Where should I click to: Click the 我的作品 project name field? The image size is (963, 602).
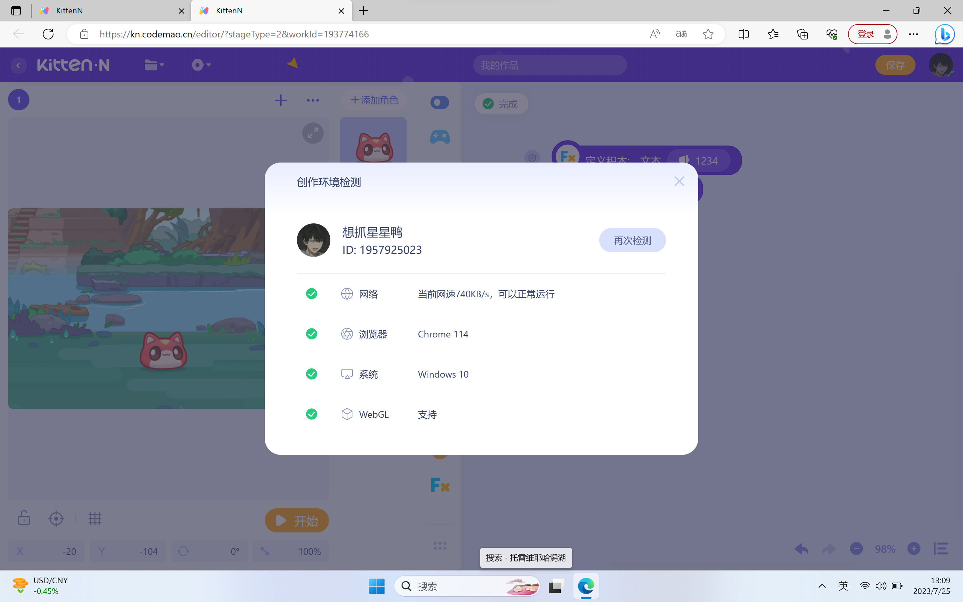click(550, 65)
